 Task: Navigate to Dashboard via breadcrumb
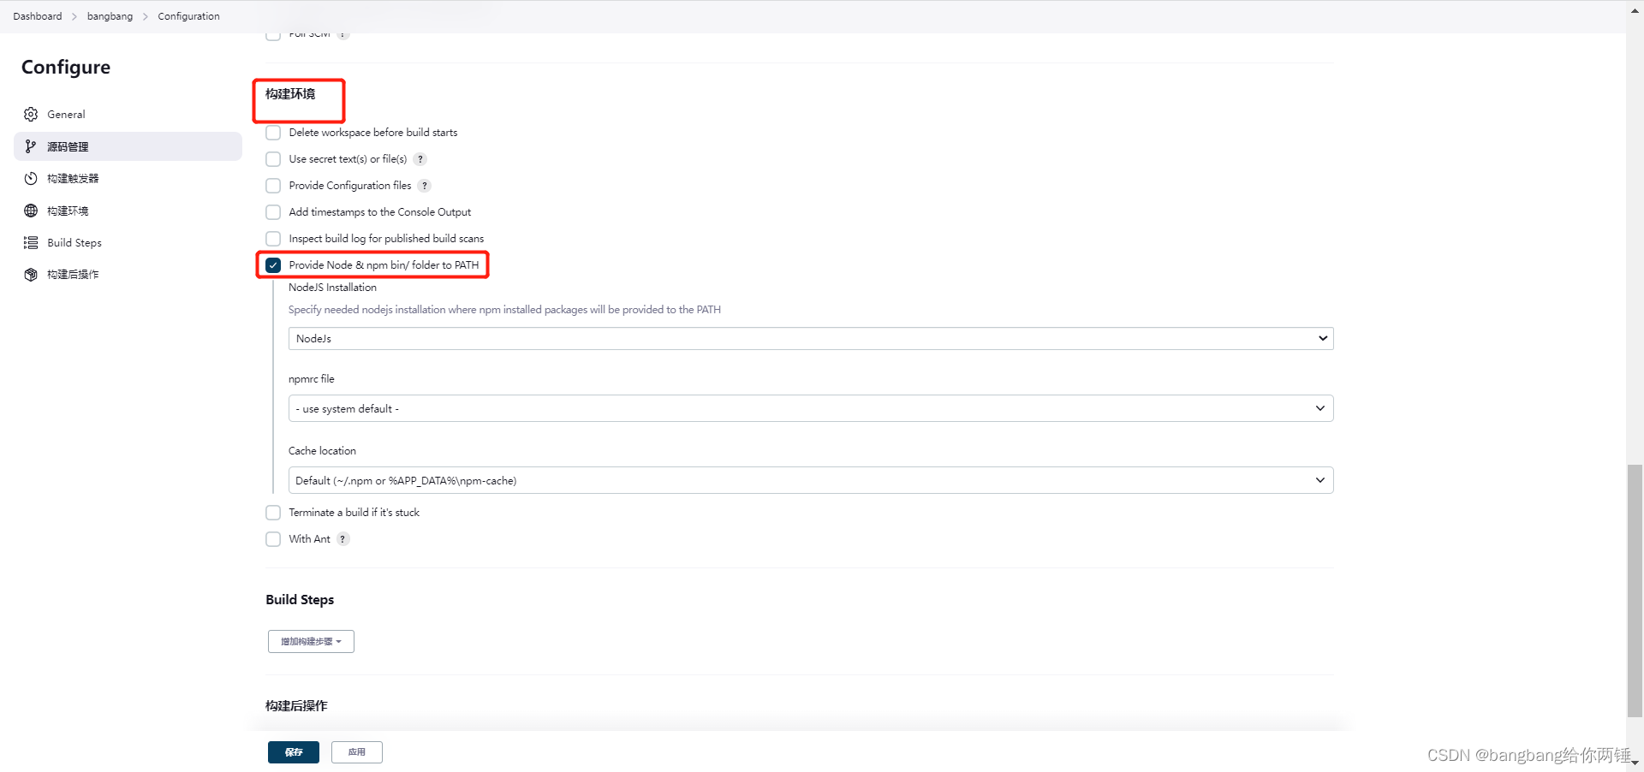[x=37, y=15]
